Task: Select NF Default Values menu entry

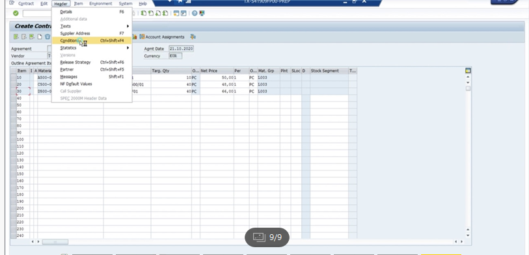Action: click(92, 84)
